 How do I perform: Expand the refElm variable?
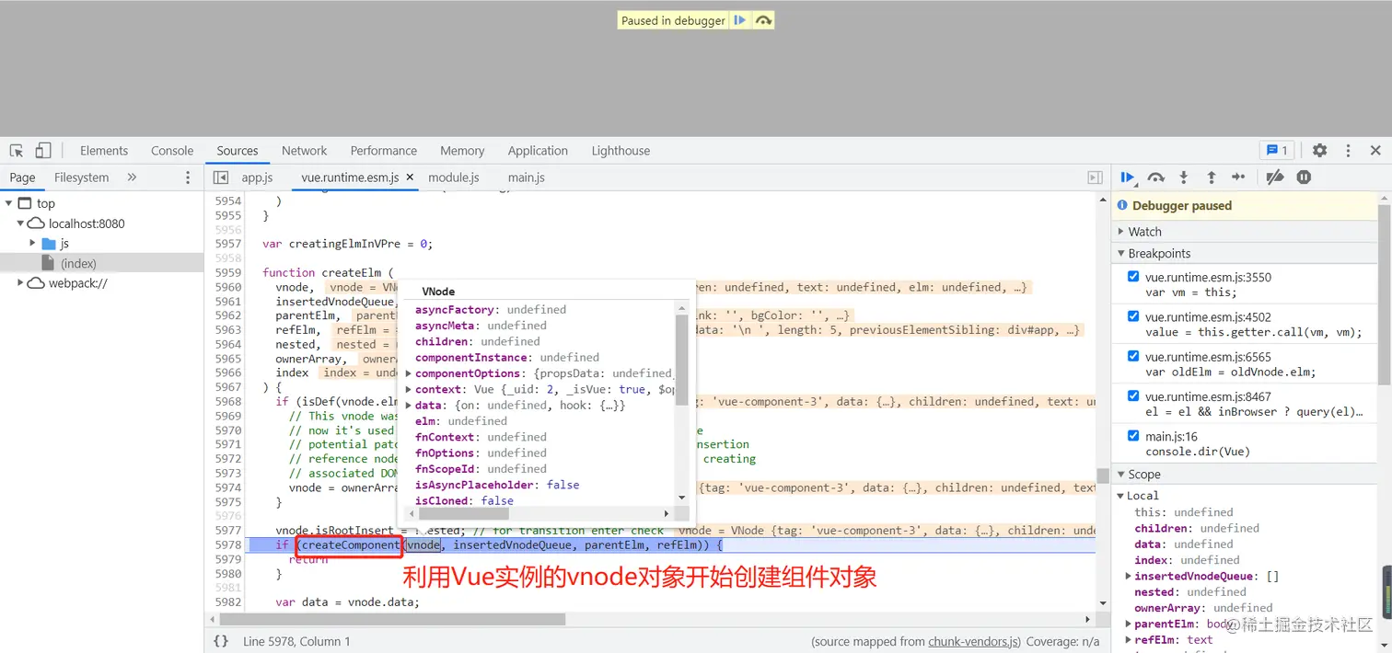(1129, 640)
